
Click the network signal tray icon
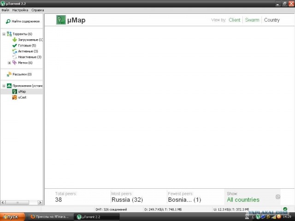click(x=274, y=217)
